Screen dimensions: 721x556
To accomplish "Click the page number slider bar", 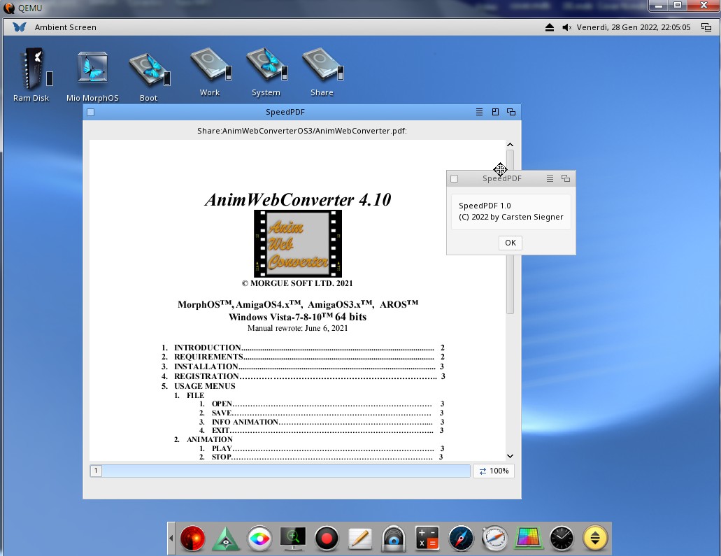I will pyautogui.click(x=286, y=471).
